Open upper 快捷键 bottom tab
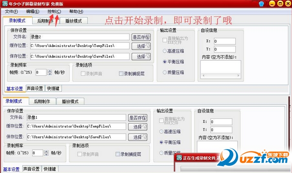 point(53,88)
